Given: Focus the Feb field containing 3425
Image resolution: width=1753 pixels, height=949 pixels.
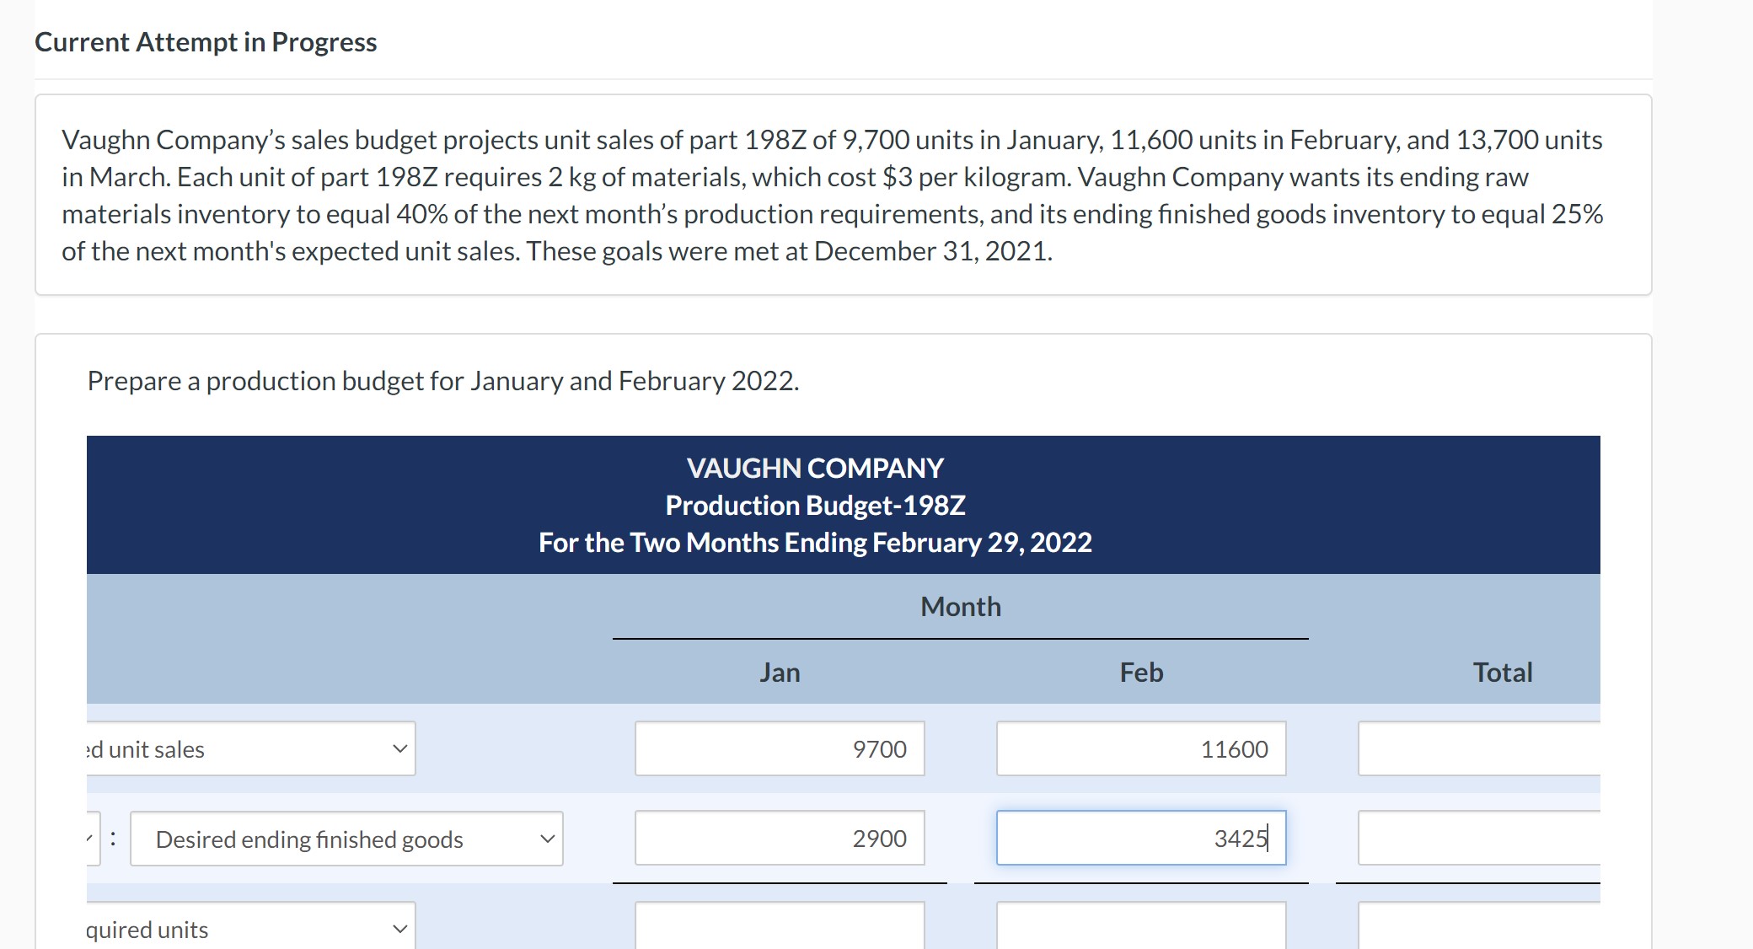Looking at the screenshot, I should pos(1140,837).
